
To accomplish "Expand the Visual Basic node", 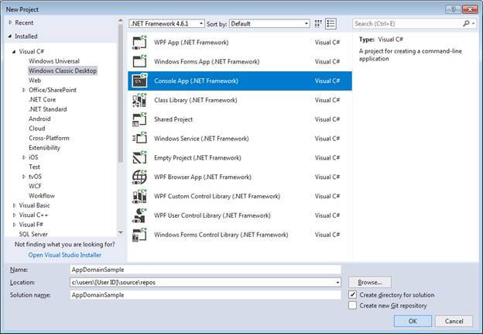I will click(x=14, y=205).
